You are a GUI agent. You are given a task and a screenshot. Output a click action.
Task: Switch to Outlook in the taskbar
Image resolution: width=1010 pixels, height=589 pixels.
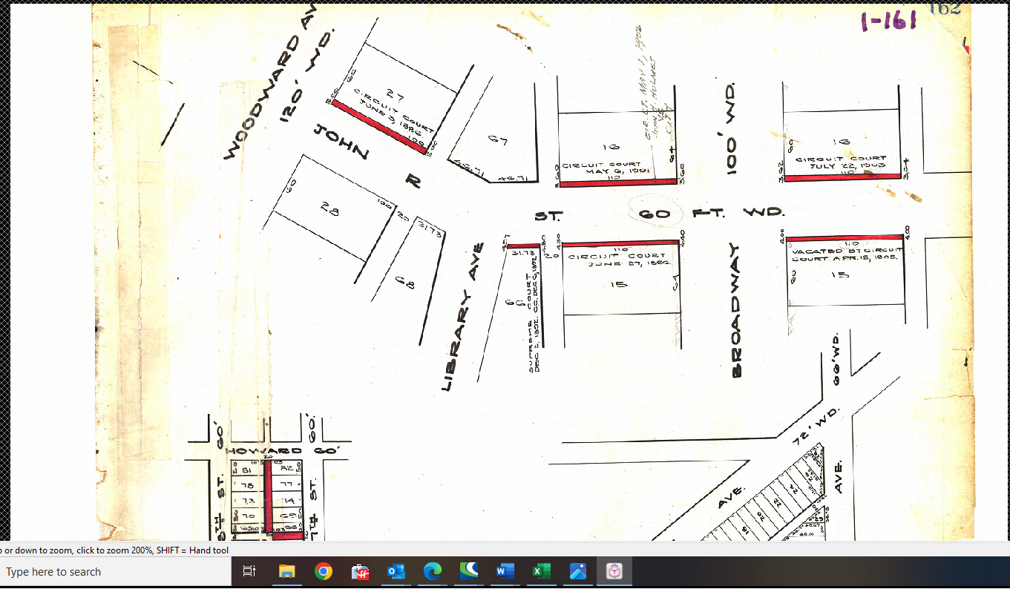[396, 571]
